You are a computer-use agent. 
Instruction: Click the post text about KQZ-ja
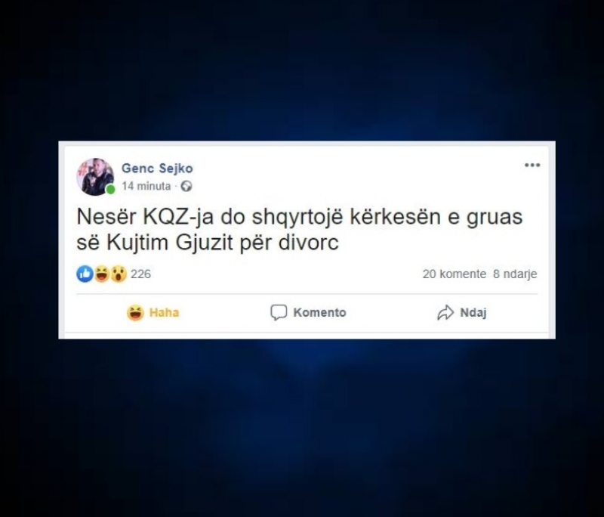(x=299, y=230)
